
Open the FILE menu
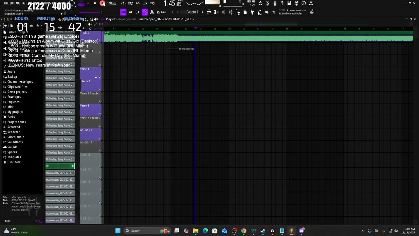click(6, 3)
